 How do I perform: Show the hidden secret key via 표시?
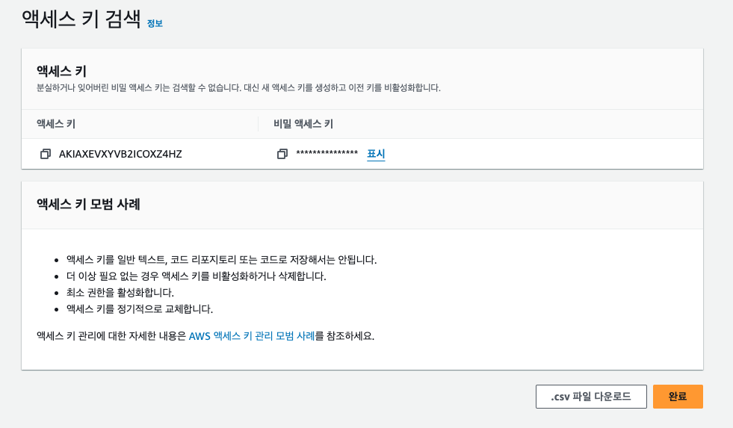pos(375,154)
